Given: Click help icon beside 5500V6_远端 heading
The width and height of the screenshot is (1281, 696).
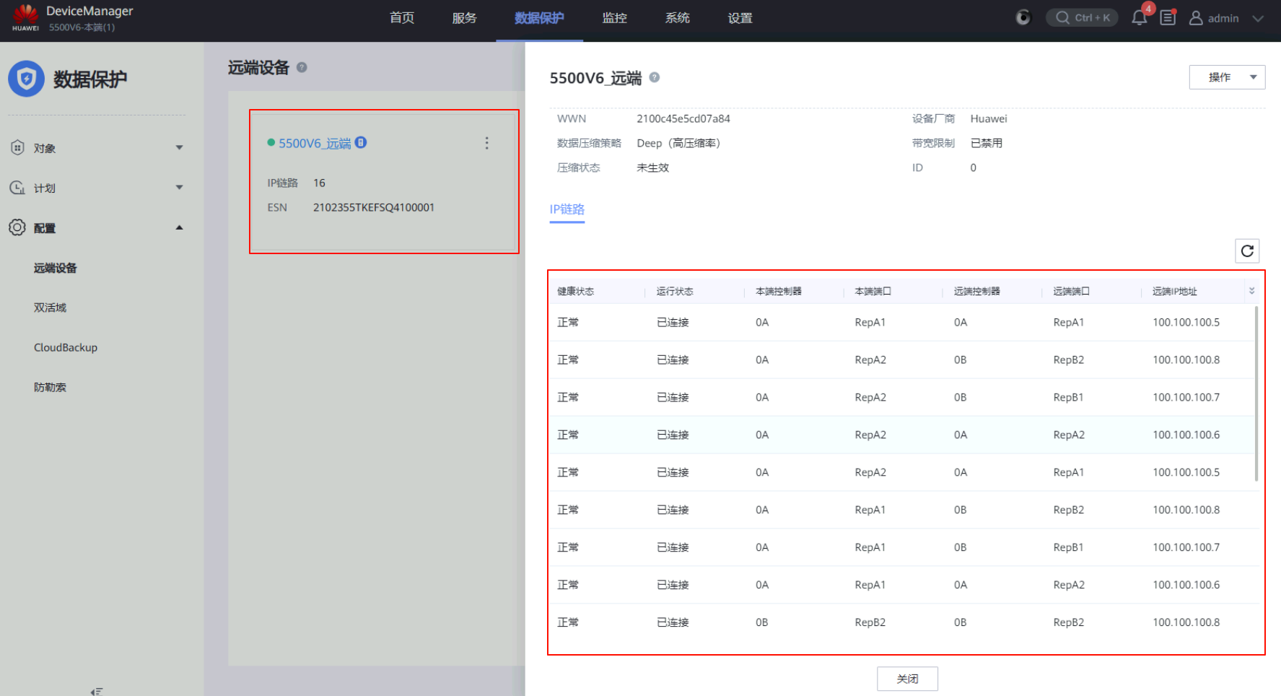Looking at the screenshot, I should pyautogui.click(x=655, y=77).
